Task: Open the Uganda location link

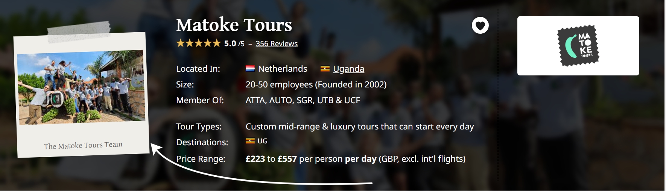Action: (348, 69)
